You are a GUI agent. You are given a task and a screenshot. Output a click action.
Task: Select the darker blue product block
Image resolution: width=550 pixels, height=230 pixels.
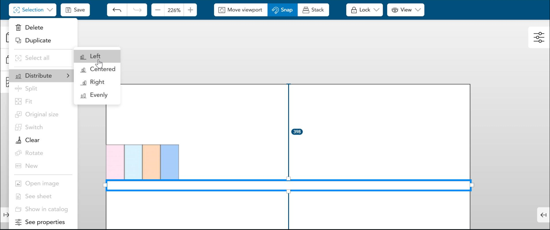pyautogui.click(x=170, y=162)
